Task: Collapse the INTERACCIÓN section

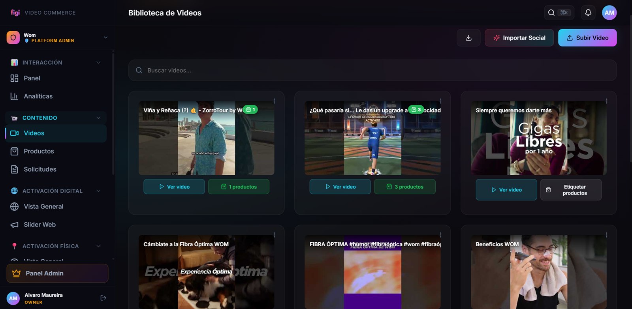Action: tap(98, 62)
